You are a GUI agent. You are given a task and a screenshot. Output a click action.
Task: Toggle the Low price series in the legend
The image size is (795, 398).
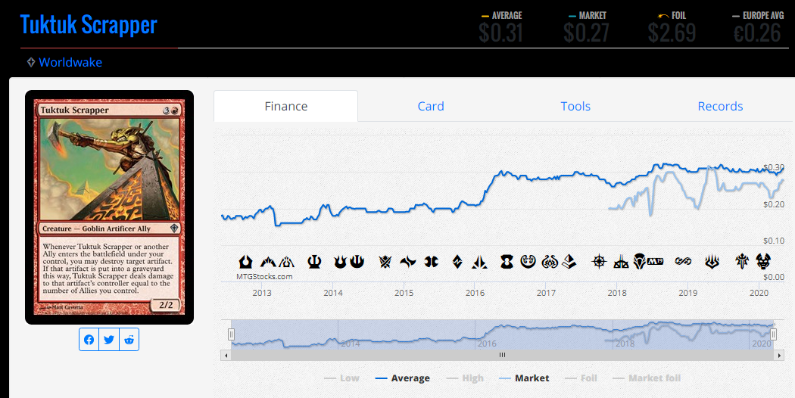[341, 378]
